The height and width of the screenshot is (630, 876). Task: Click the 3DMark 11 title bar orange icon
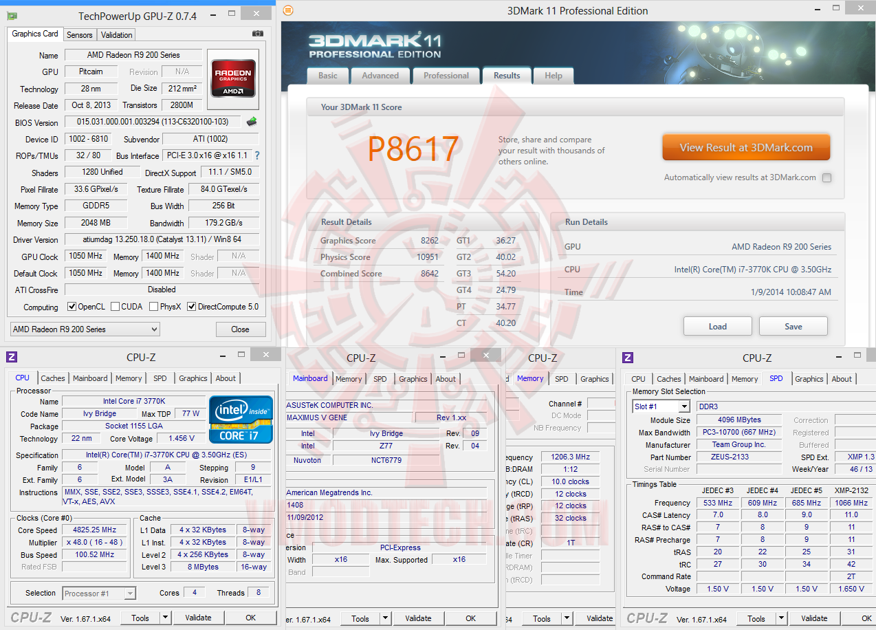click(288, 10)
